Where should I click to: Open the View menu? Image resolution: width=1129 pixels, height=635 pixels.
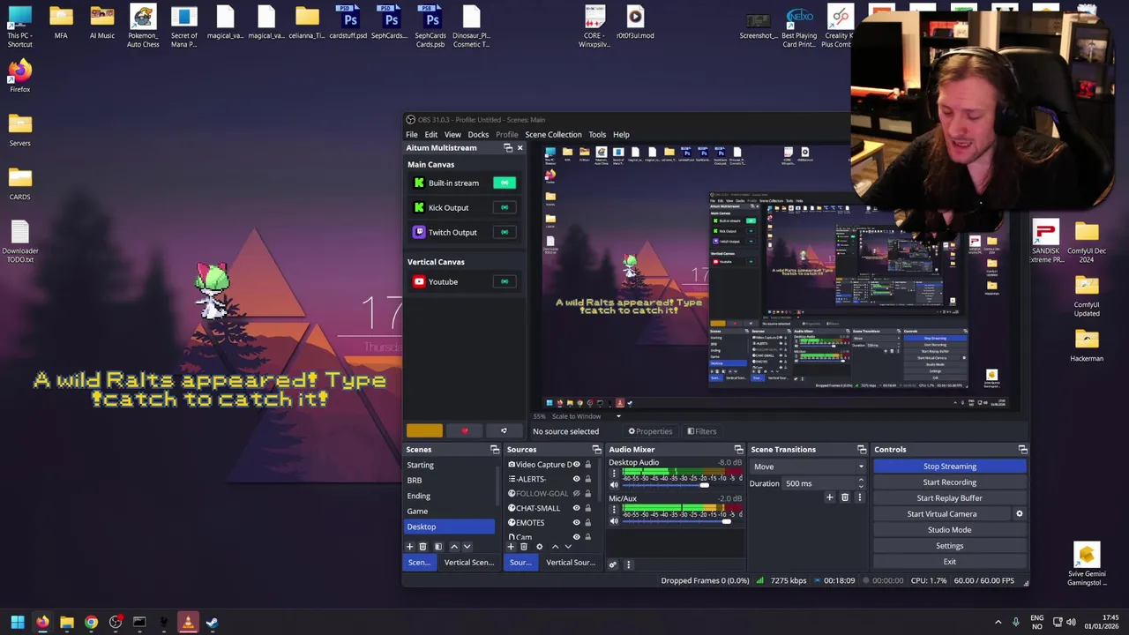pyautogui.click(x=452, y=135)
